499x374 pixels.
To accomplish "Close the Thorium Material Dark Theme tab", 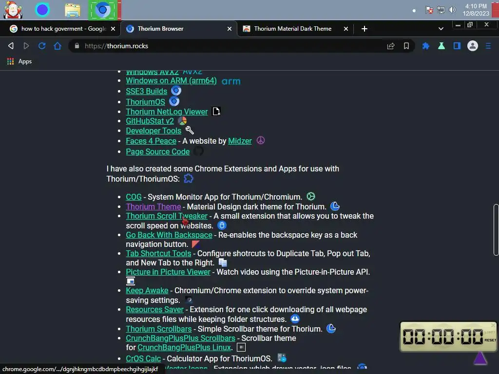I will click(346, 29).
